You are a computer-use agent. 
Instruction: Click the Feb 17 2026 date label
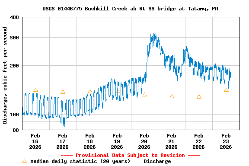point(62,141)
